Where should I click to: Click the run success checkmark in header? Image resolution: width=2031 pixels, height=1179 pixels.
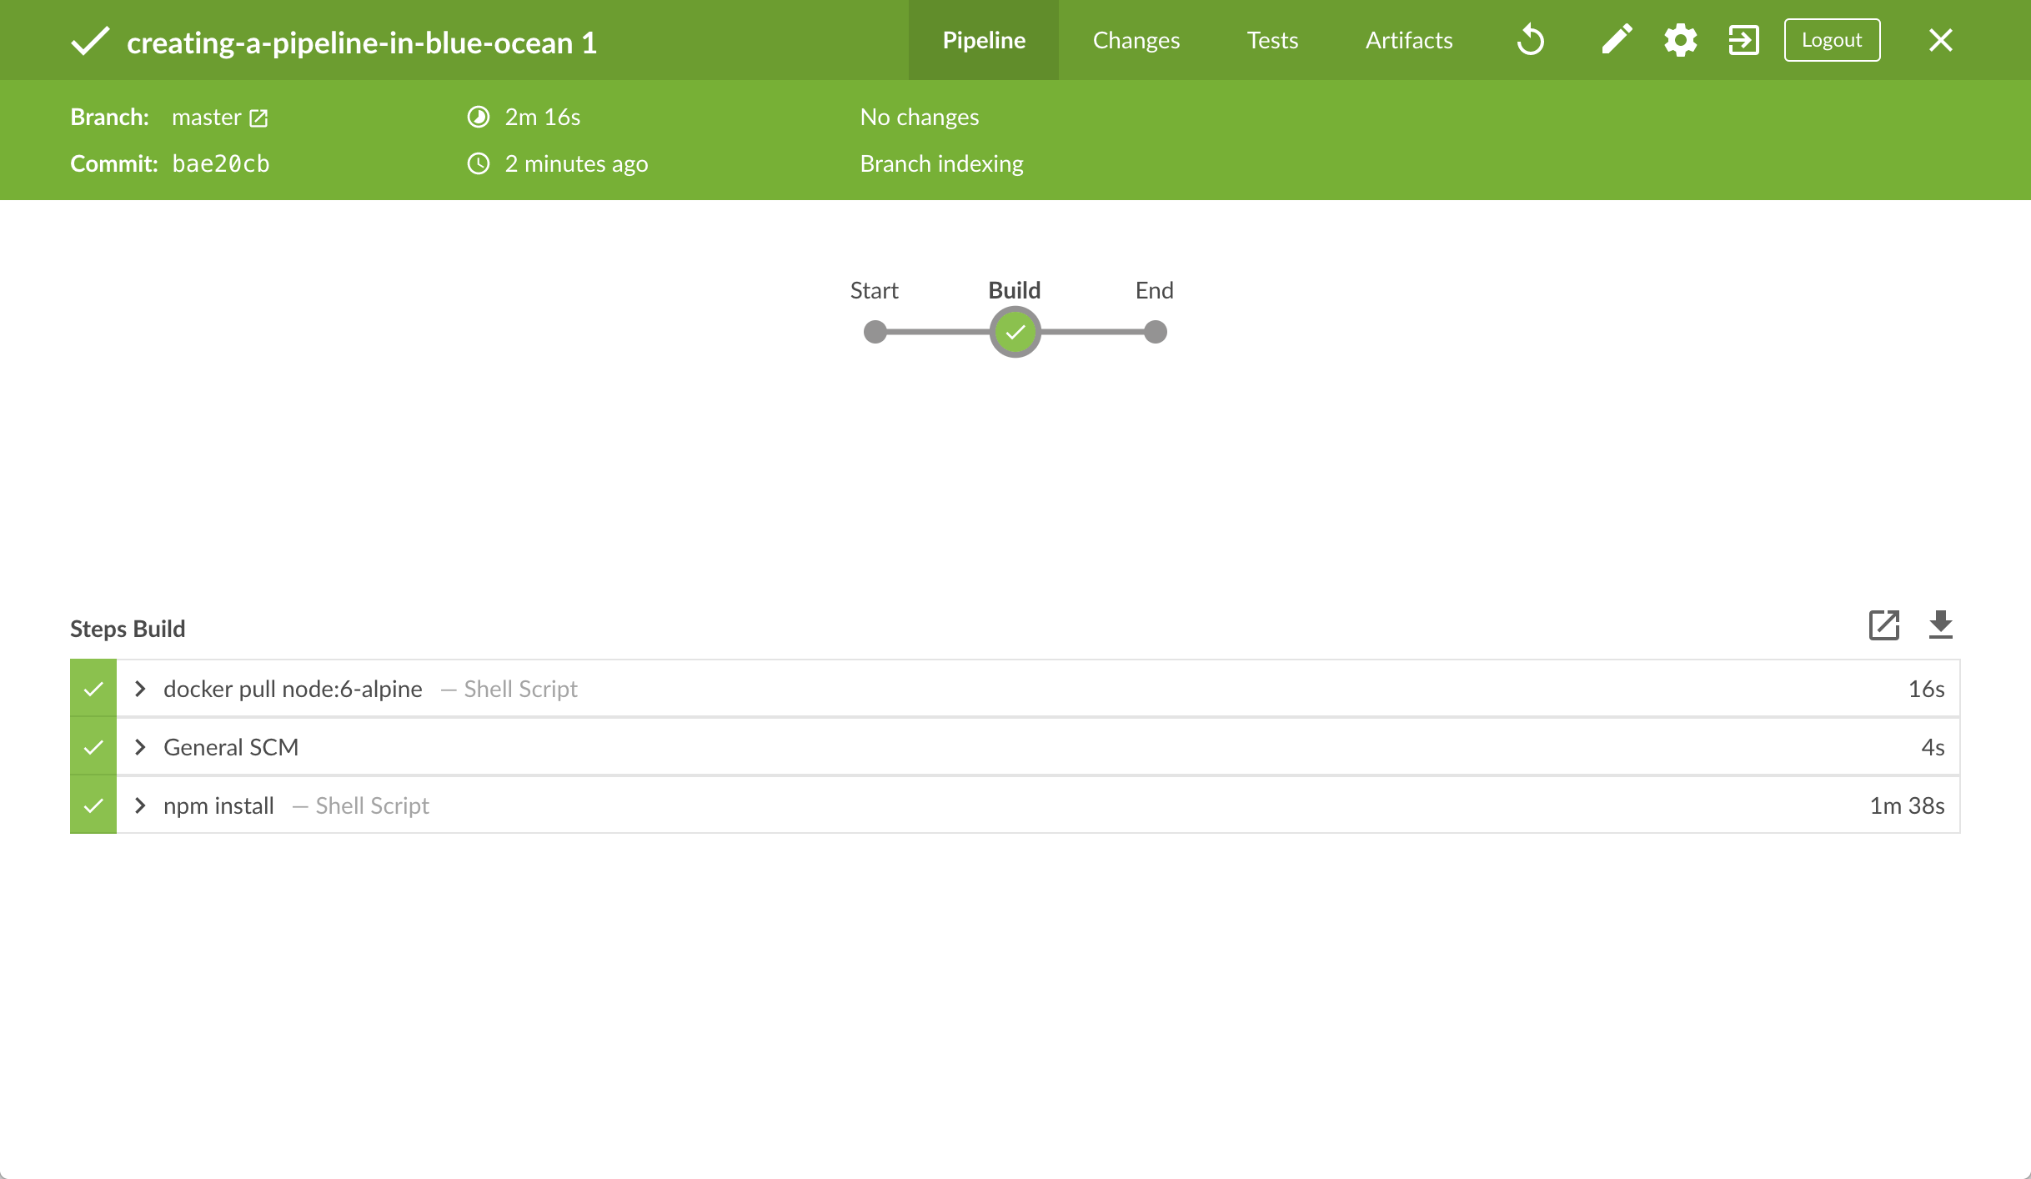[x=90, y=41]
